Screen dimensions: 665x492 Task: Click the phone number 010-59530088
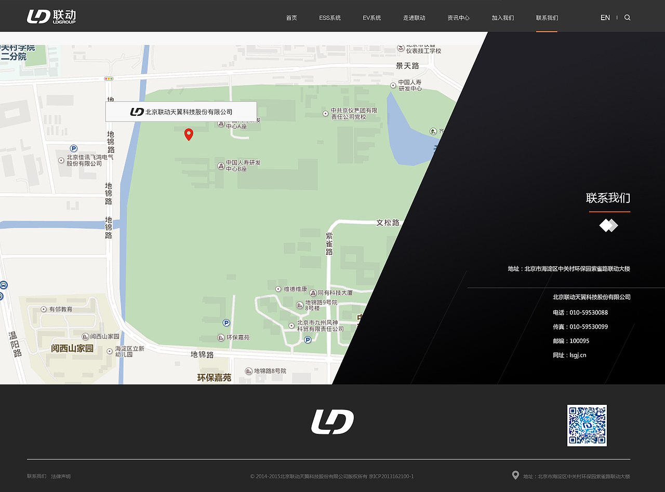click(589, 312)
